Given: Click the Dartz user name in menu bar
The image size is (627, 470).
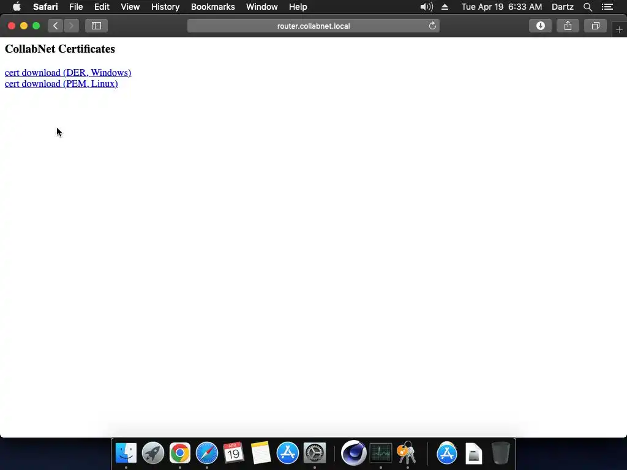Looking at the screenshot, I should pos(563,7).
